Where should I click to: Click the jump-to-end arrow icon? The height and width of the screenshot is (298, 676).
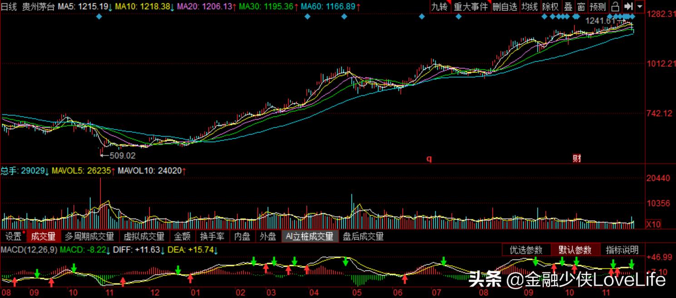tap(628, 7)
